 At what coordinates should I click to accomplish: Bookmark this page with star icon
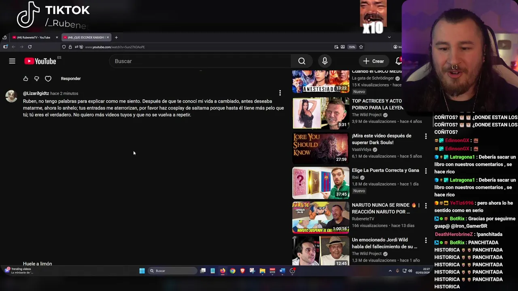[361, 47]
